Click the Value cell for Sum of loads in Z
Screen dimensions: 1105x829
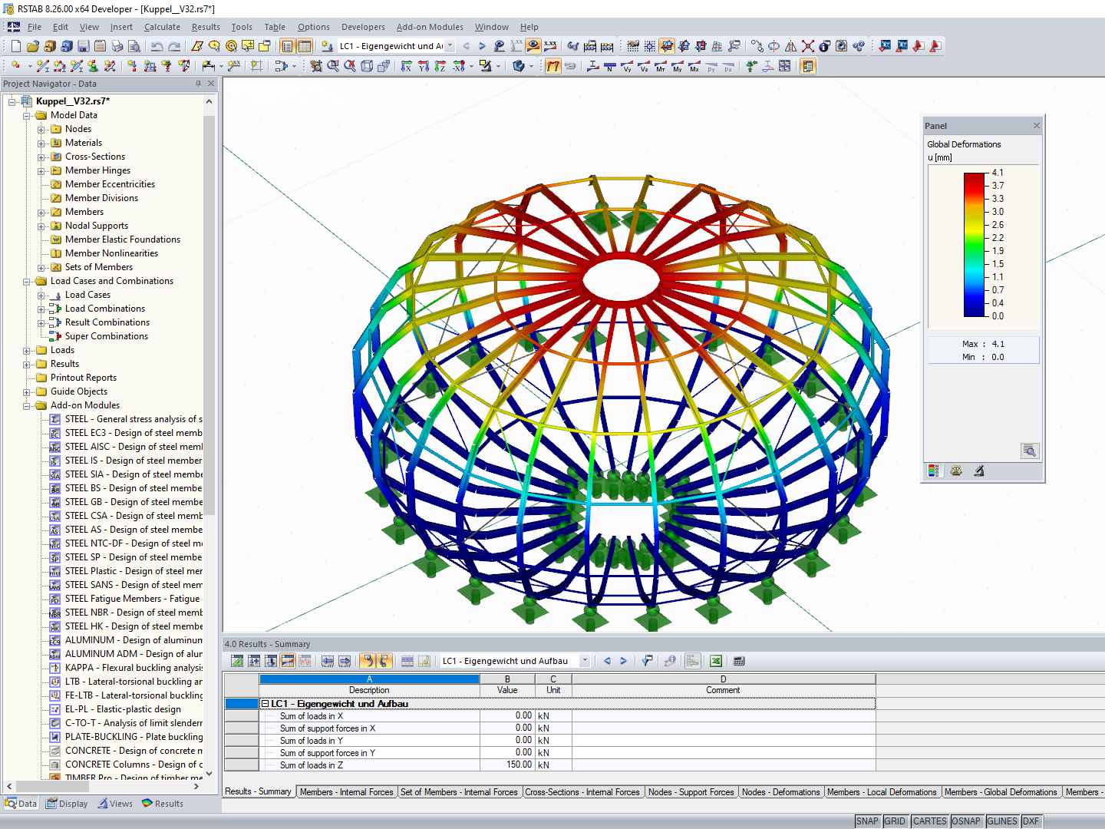point(507,765)
